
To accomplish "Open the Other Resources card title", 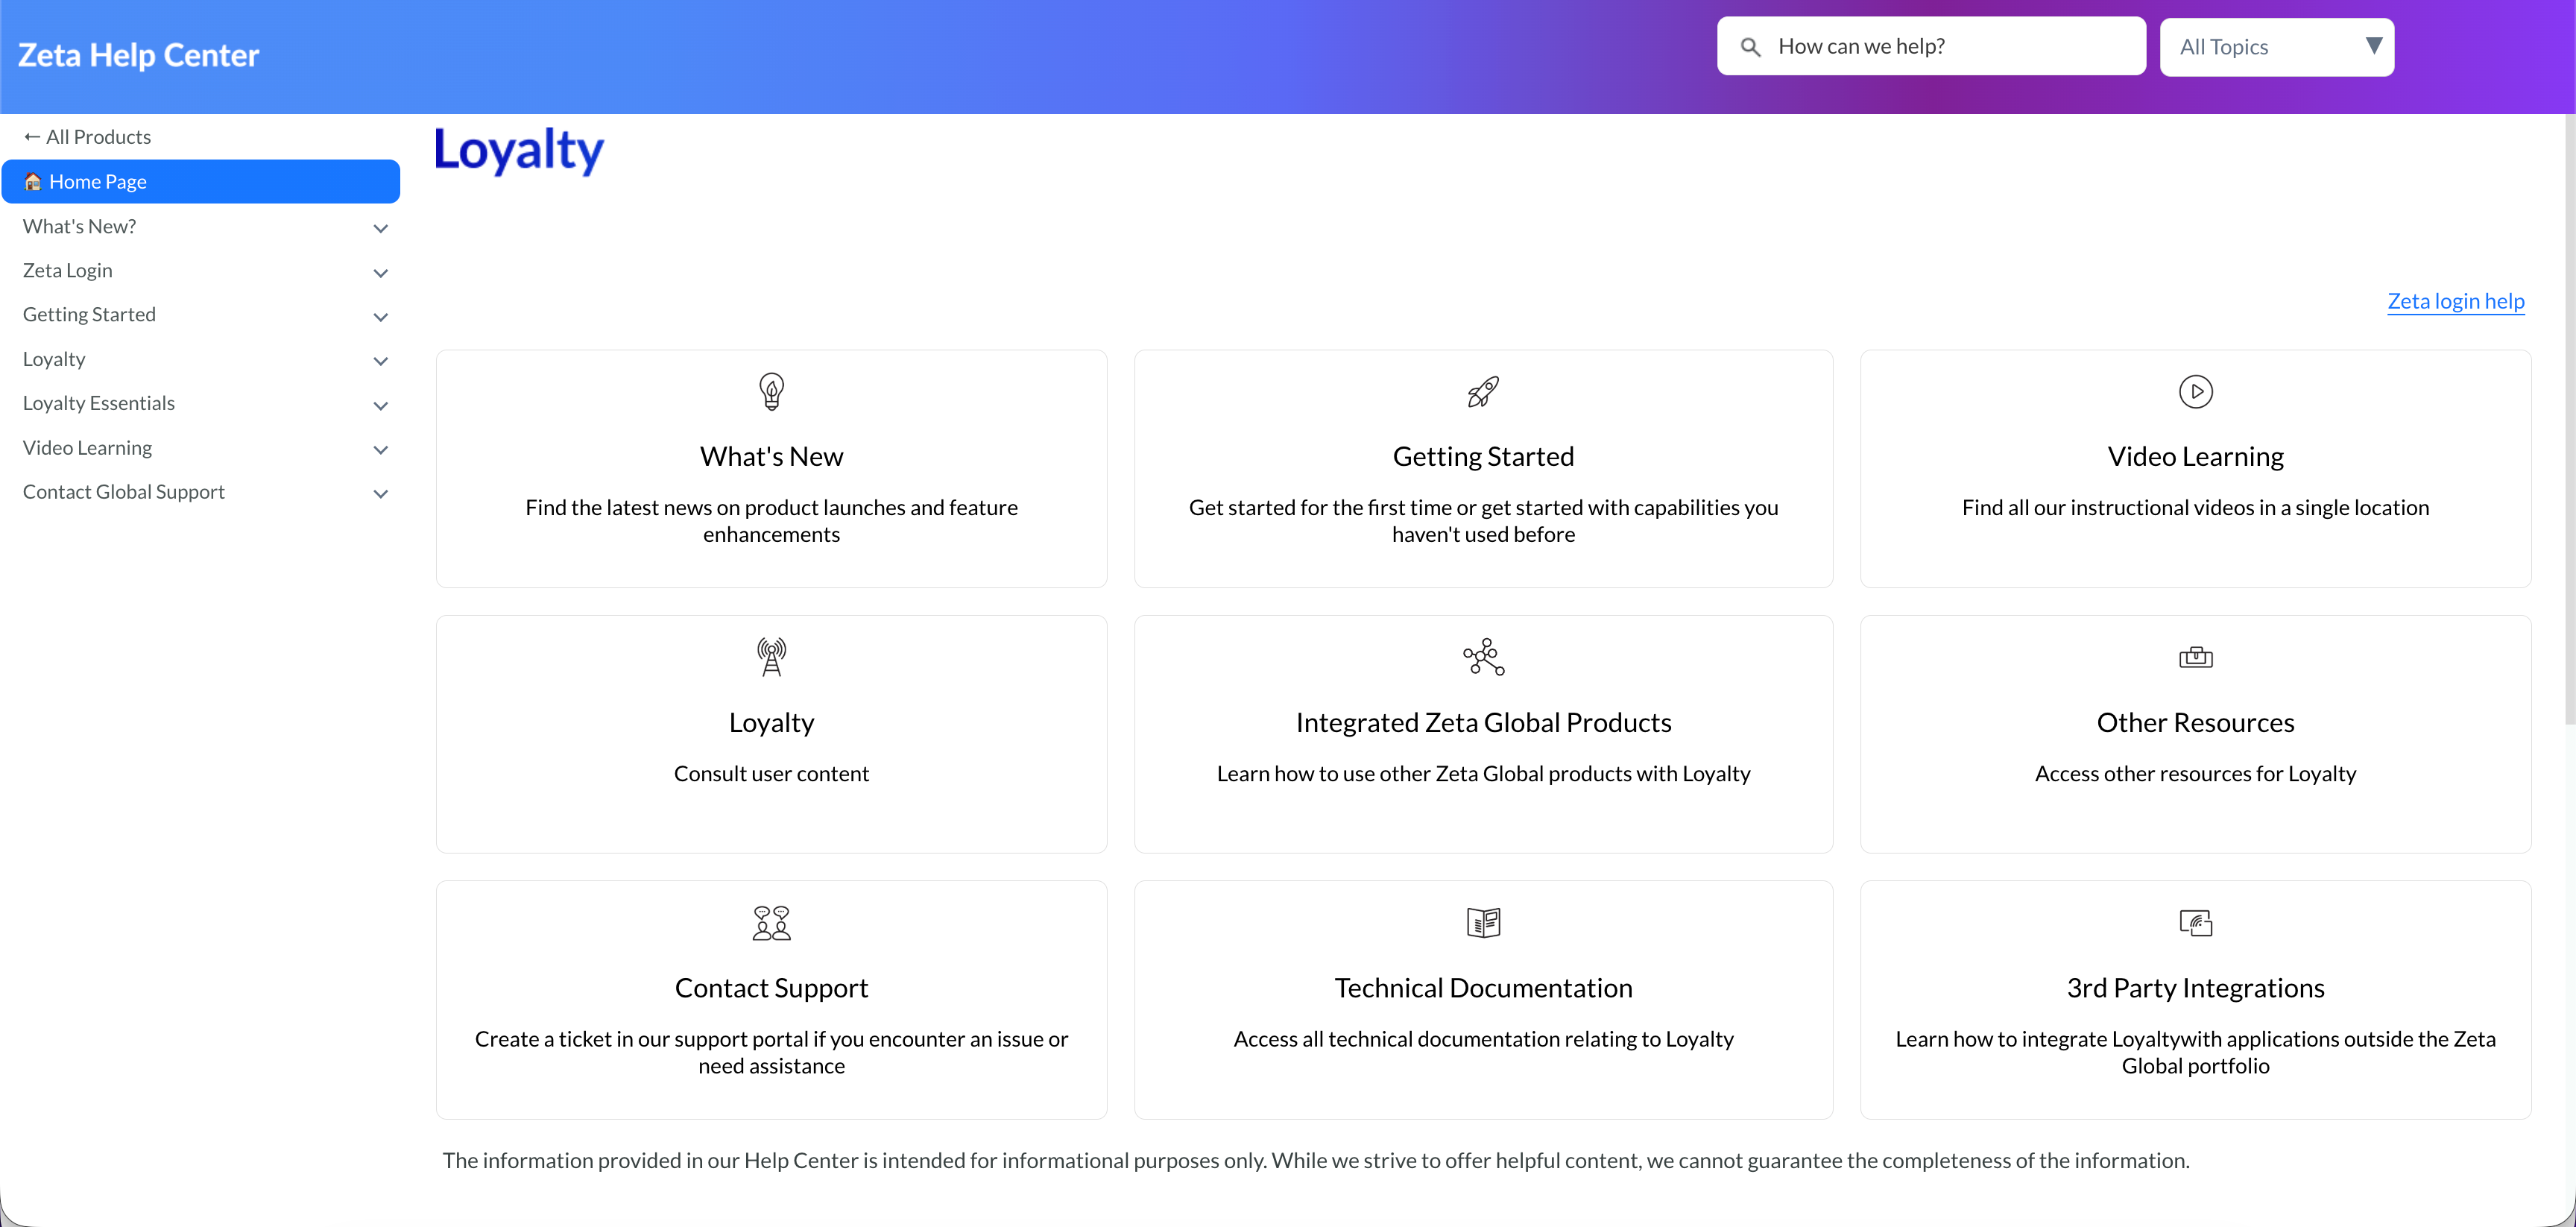I will pyautogui.click(x=2195, y=722).
